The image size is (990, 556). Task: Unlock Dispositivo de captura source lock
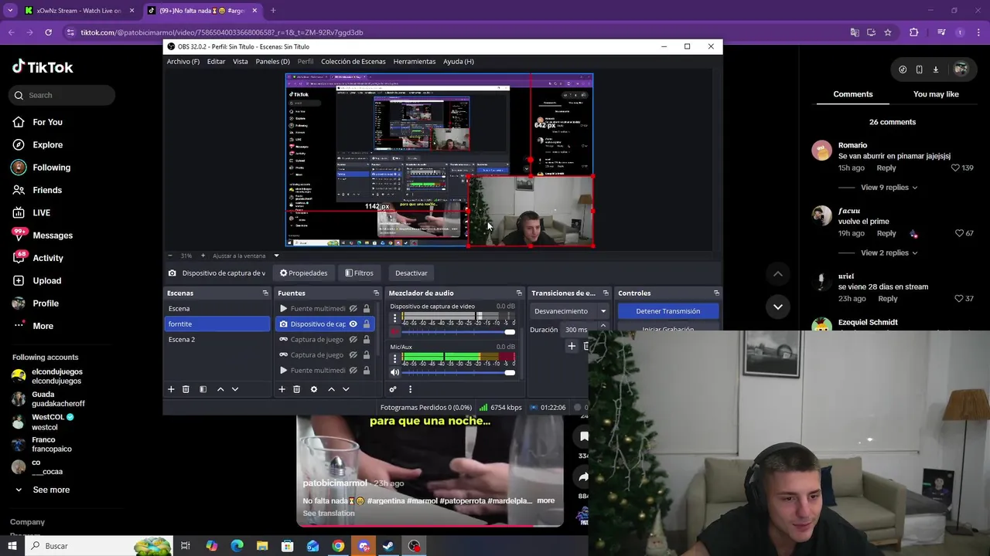[367, 324]
